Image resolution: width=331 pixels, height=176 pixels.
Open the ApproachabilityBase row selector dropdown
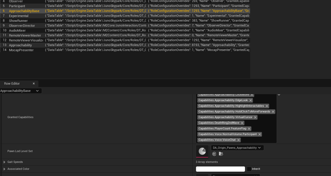[x=37, y=91]
